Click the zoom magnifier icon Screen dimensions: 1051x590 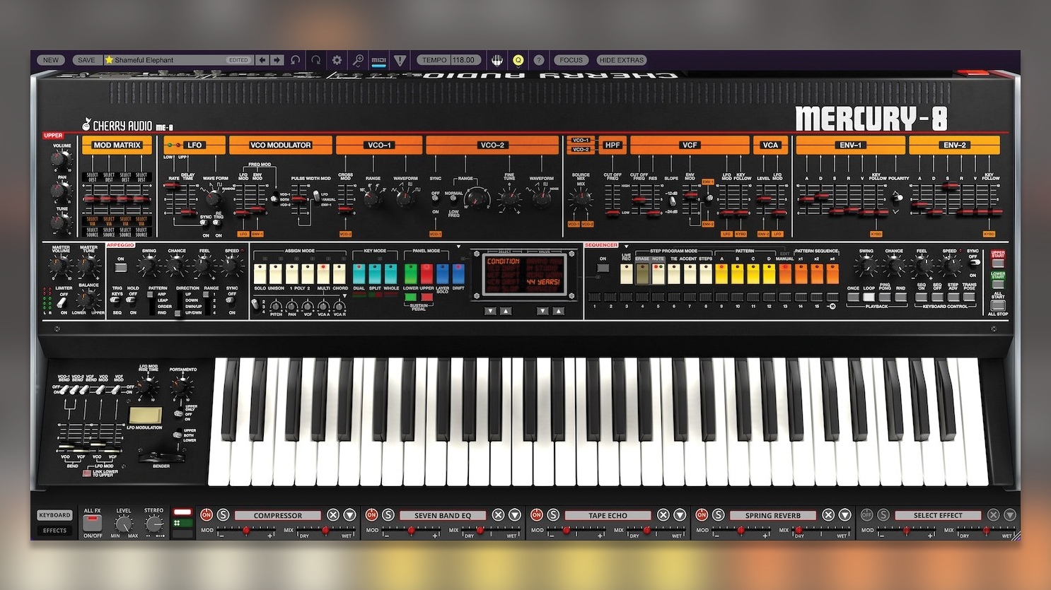pos(358,60)
